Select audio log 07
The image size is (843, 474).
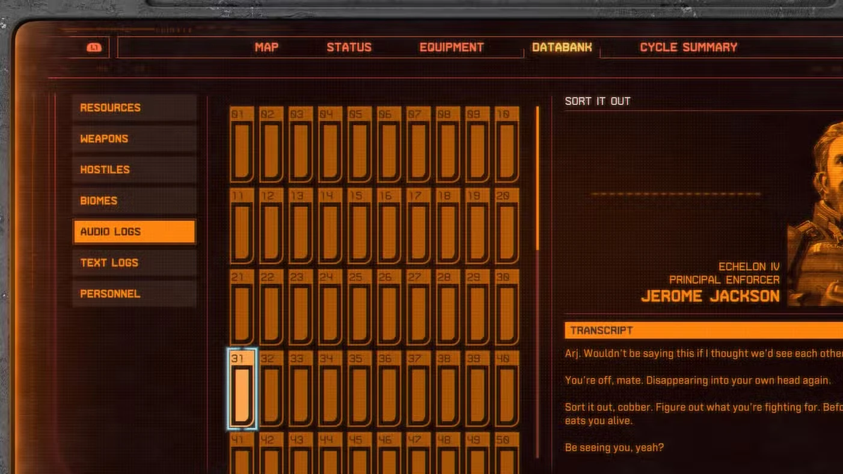418,145
